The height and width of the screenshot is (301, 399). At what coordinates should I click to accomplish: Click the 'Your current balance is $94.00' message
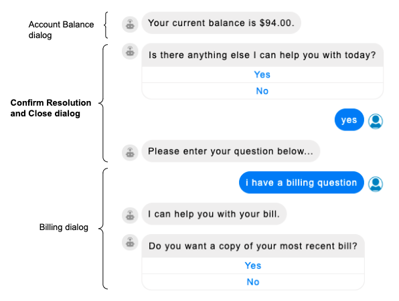click(x=221, y=23)
